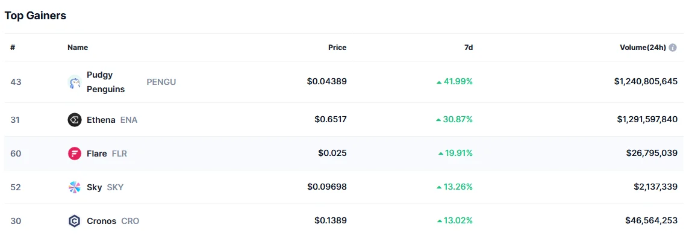Sort by Volume(24h) column header
Screen dimensions: 689x236
click(643, 48)
